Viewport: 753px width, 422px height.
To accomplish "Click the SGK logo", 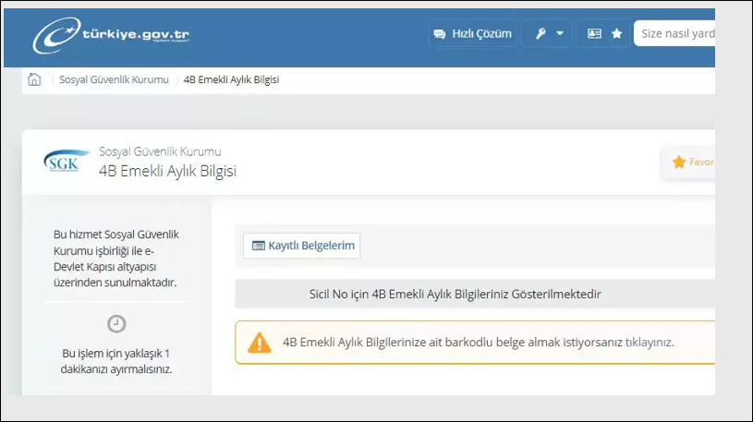I will (x=67, y=162).
